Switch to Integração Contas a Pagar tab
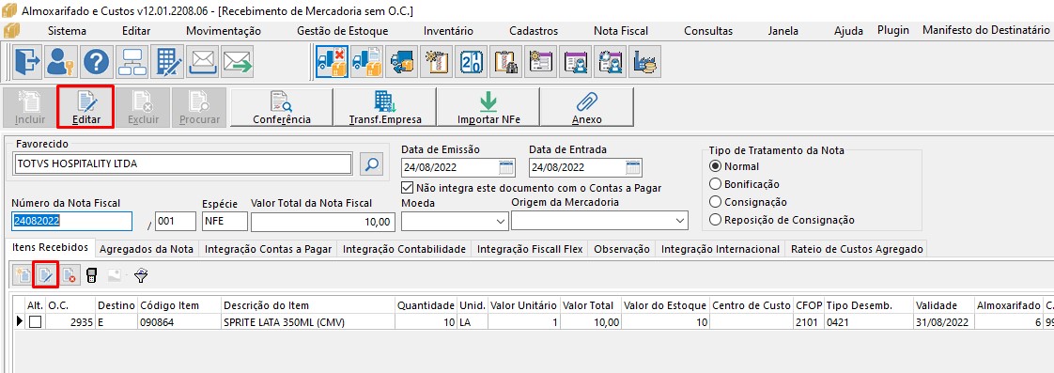1054x373 pixels. pyautogui.click(x=269, y=249)
